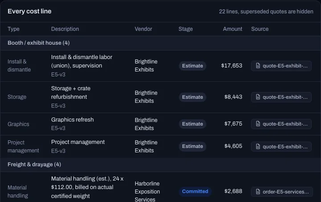Image resolution: width=321 pixels, height=202 pixels.
Task: Click the 'Every cost line' heading
Action: coord(29,11)
